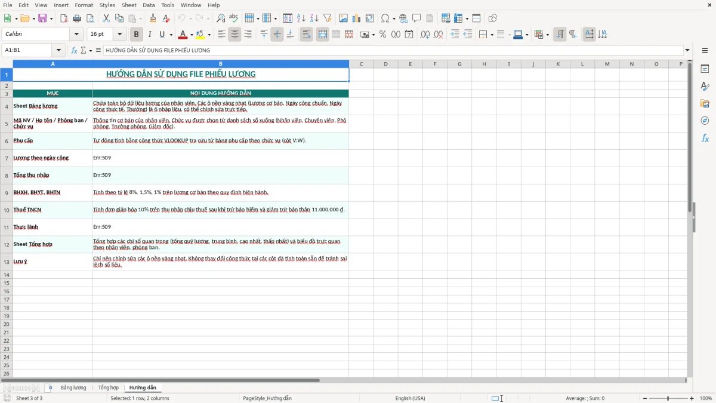This screenshot has width=716, height=403.
Task: Click row header 13
Action: [7, 262]
